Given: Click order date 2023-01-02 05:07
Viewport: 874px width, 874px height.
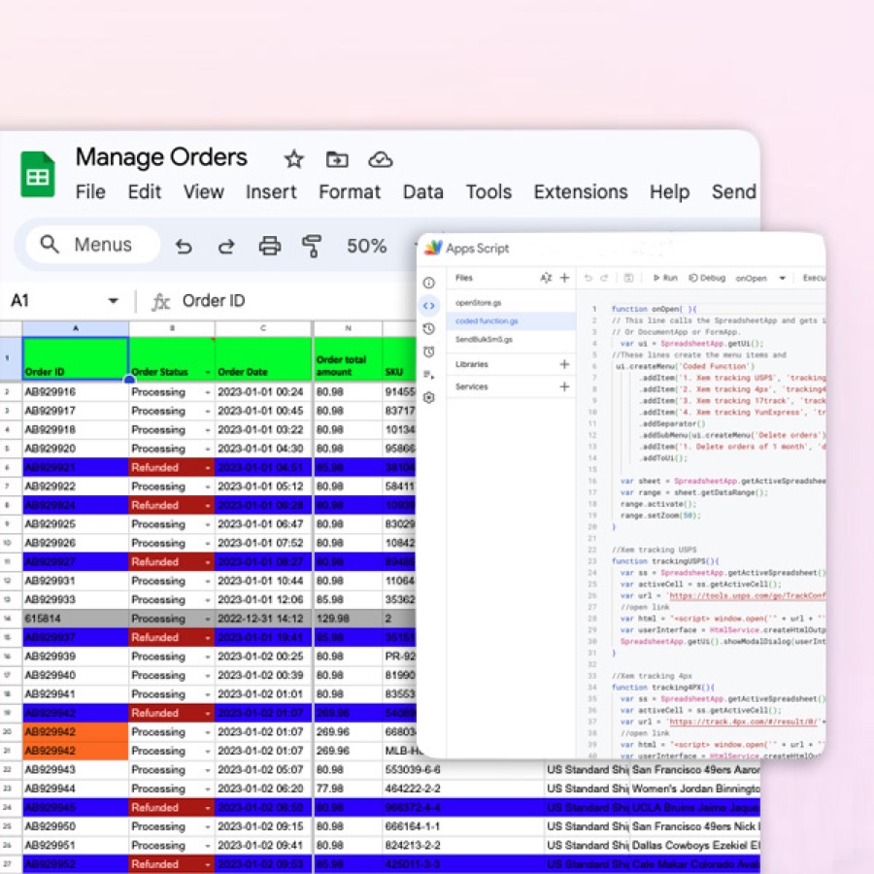Looking at the screenshot, I should [x=263, y=770].
